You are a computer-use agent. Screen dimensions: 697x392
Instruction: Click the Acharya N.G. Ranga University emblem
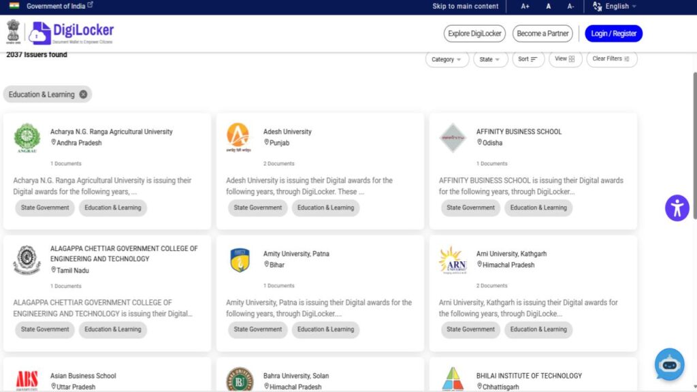pos(27,138)
